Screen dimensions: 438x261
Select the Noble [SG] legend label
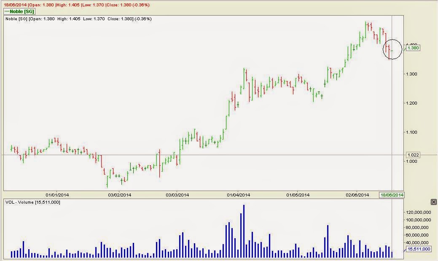tap(19, 11)
